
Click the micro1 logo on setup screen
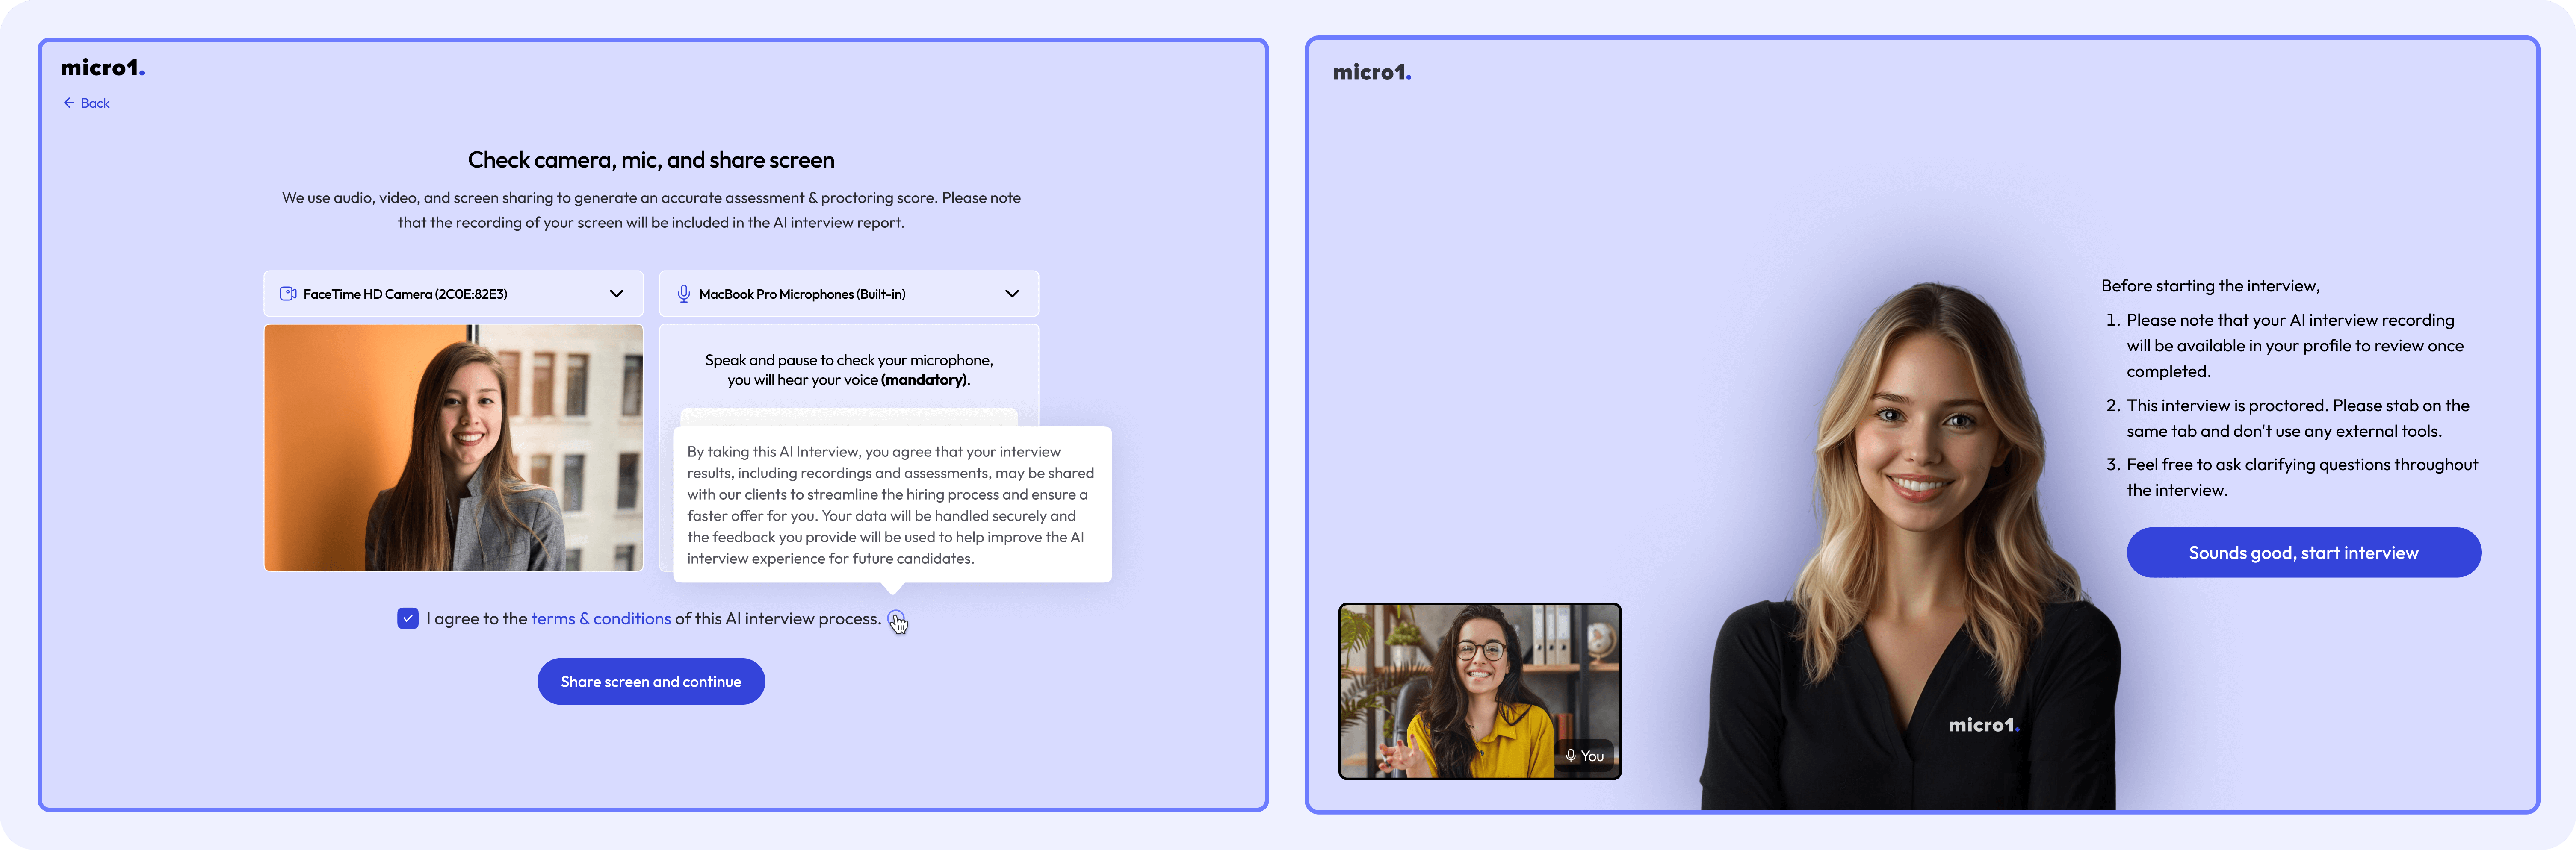102,68
